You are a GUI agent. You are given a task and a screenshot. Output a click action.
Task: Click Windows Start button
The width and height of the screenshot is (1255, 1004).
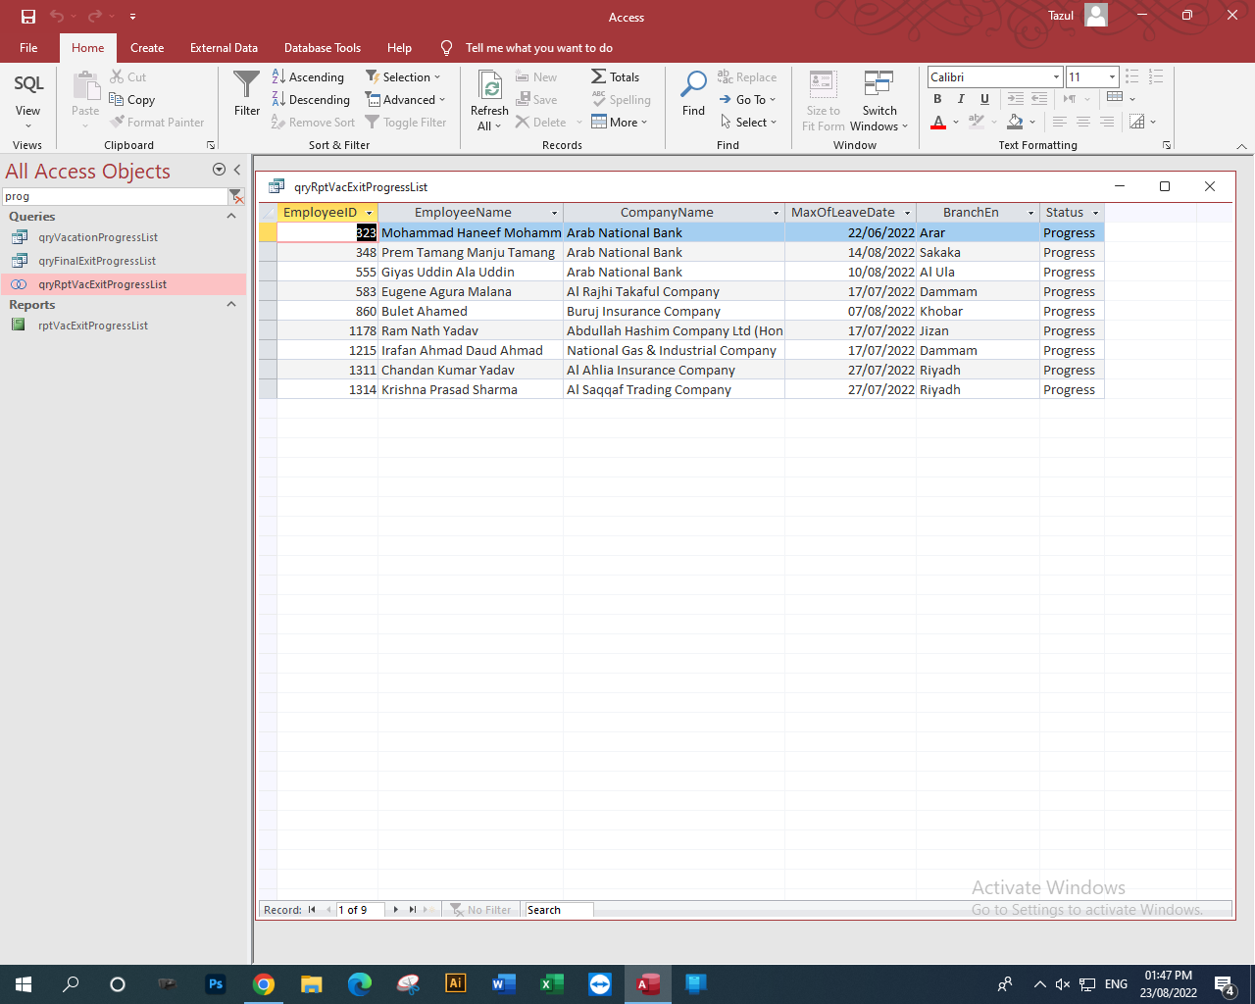point(24,983)
